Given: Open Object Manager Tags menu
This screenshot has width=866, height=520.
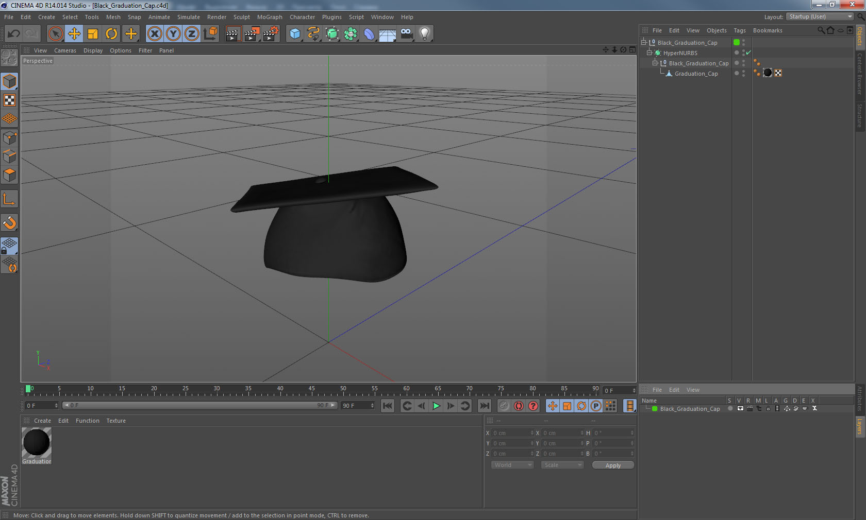Looking at the screenshot, I should [x=740, y=30].
